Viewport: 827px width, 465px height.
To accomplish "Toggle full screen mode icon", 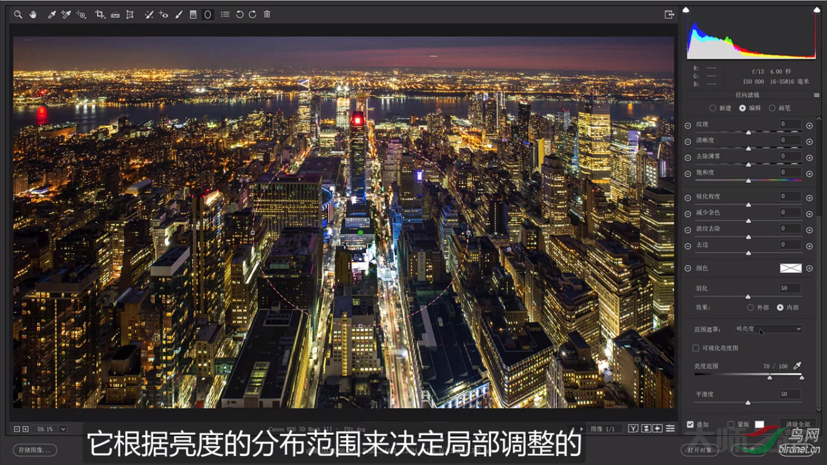I will pos(669,15).
